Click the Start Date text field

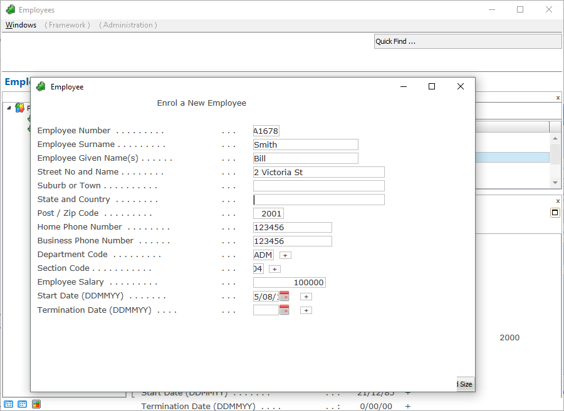tap(266, 297)
